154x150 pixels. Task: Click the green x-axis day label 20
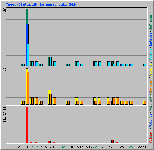95,147
